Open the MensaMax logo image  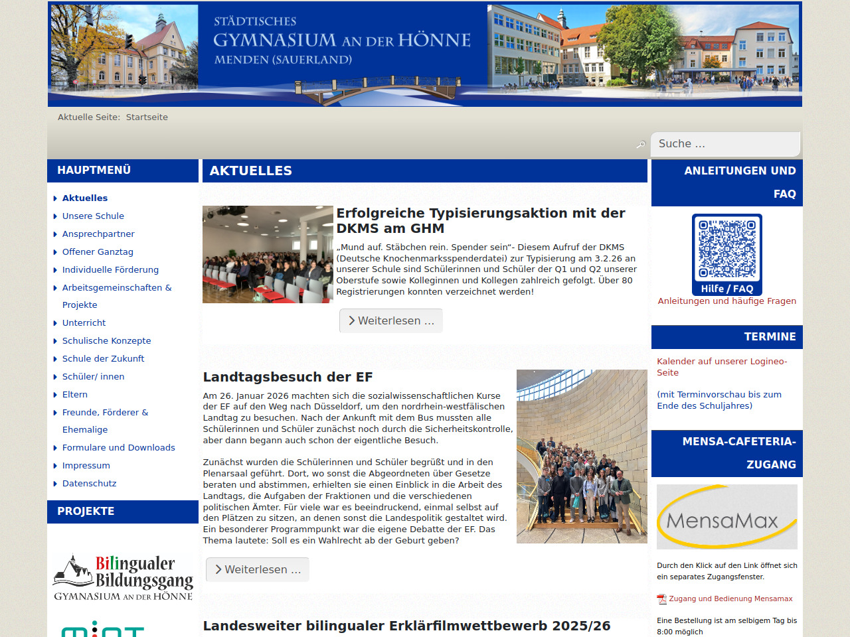(726, 517)
